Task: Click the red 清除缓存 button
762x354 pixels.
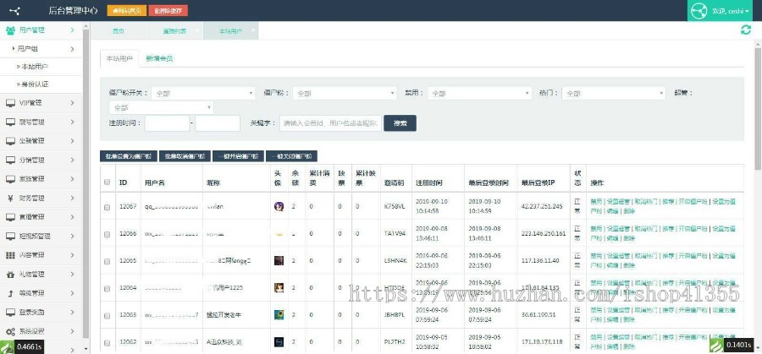Action: [x=168, y=11]
